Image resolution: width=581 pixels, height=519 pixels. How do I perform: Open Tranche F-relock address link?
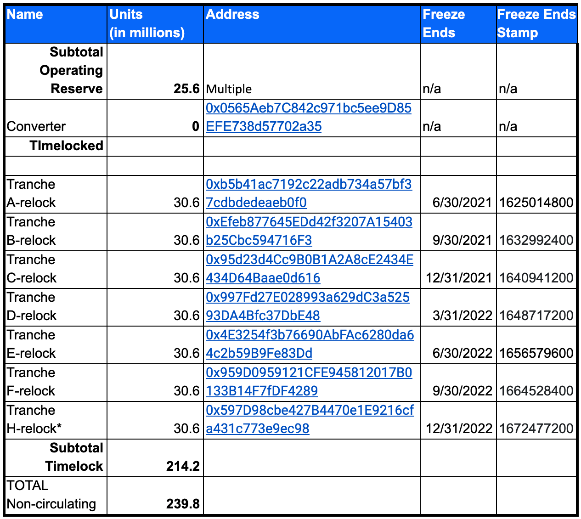(309, 382)
